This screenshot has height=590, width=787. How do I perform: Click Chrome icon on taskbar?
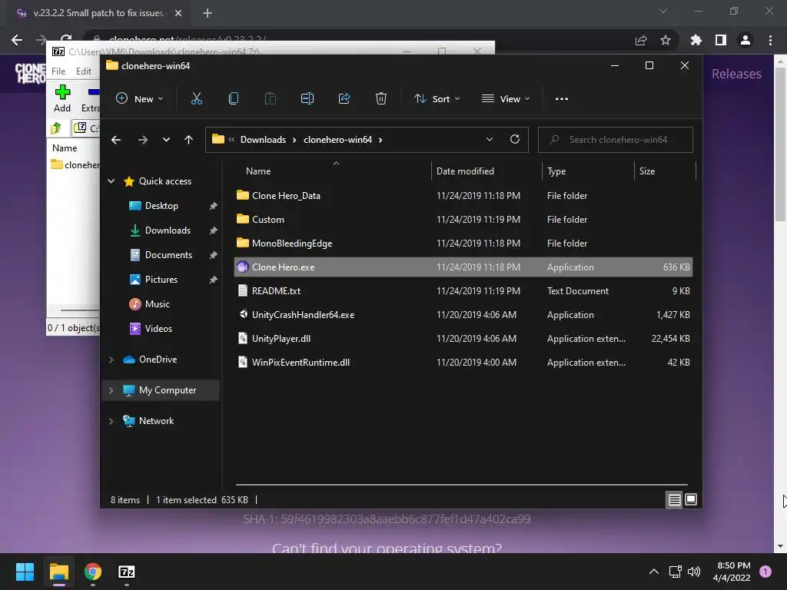pos(93,572)
